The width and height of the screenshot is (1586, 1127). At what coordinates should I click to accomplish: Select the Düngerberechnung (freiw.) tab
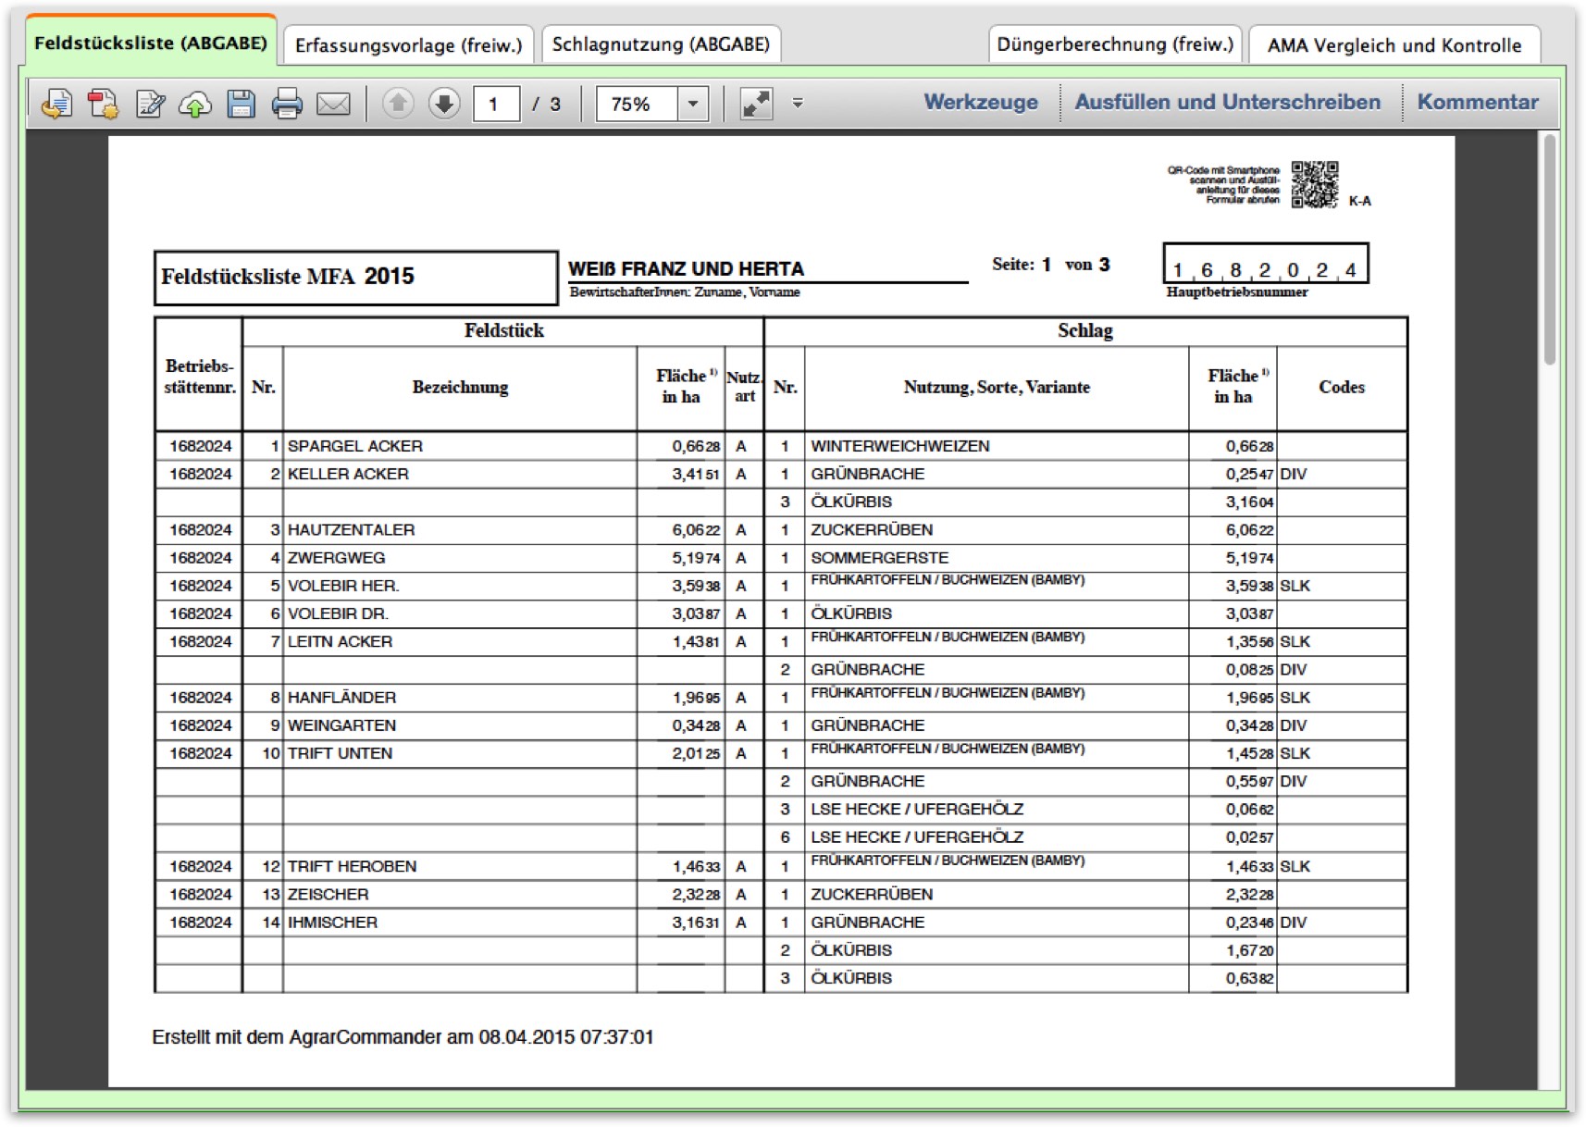[x=1115, y=44]
